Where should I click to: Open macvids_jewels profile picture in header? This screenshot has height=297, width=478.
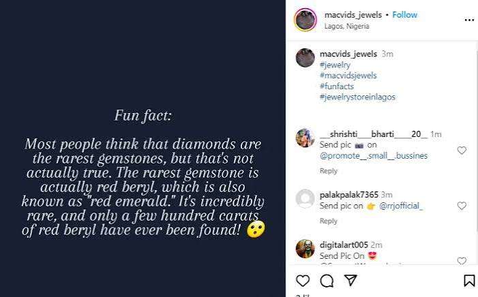click(305, 20)
